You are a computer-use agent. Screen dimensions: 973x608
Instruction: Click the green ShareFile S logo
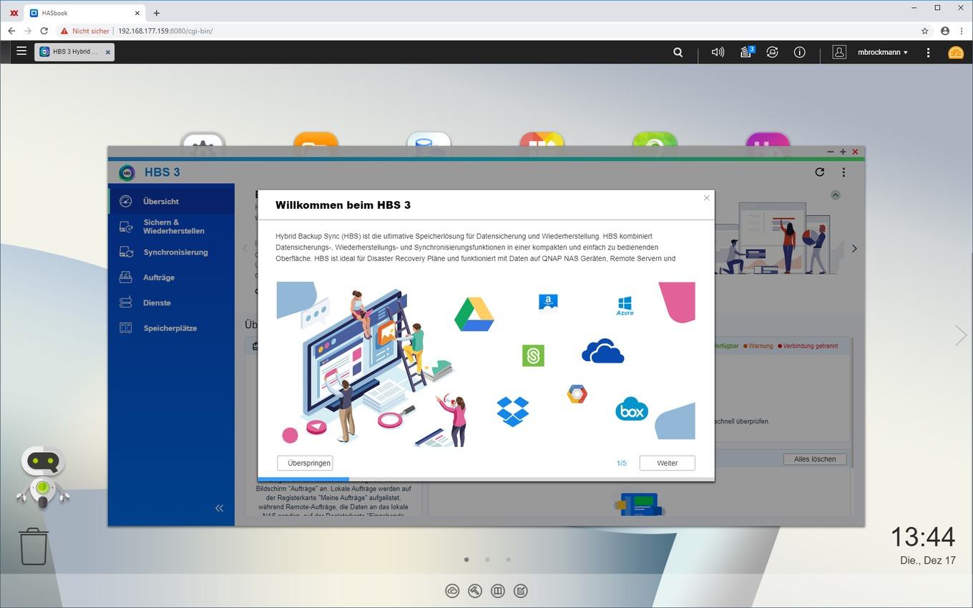(533, 356)
